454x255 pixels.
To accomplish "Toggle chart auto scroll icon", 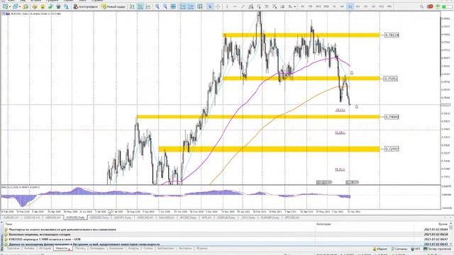I will tap(183, 6).
